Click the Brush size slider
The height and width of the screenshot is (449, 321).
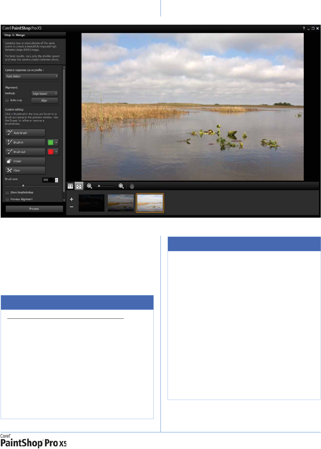(32, 186)
